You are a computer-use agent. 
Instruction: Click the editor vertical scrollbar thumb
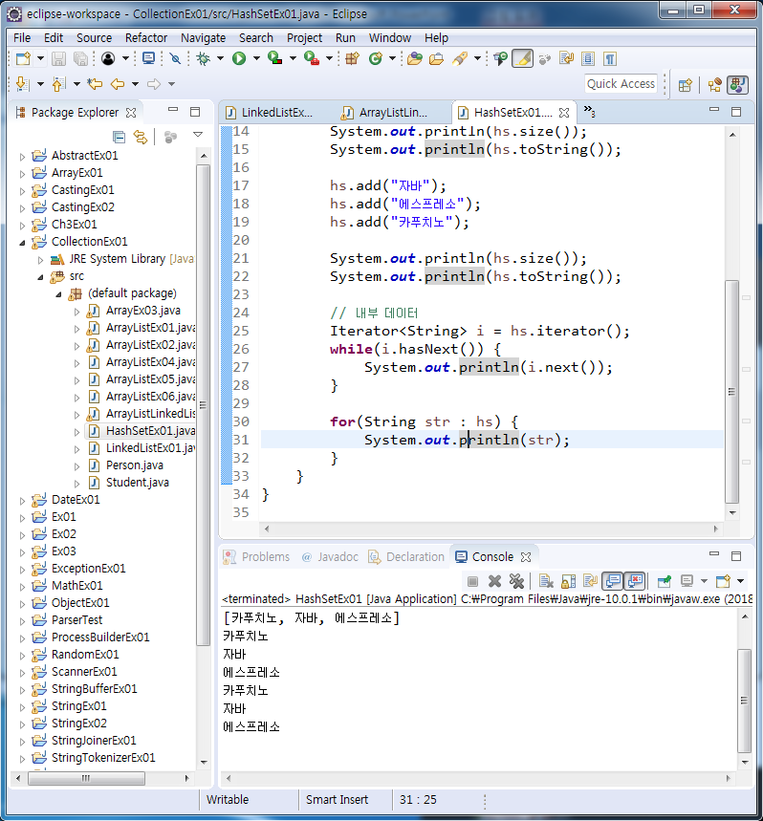[731, 392]
